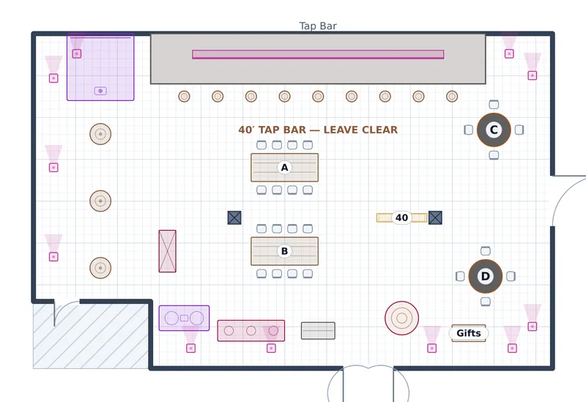
Task: Select the purple DJ deck with two circles
Action: [185, 318]
